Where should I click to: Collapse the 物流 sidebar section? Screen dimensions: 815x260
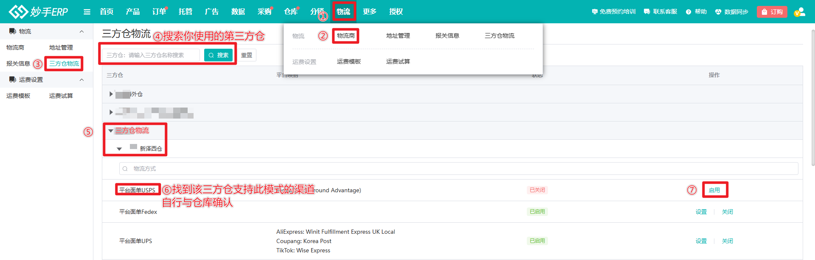tap(81, 31)
